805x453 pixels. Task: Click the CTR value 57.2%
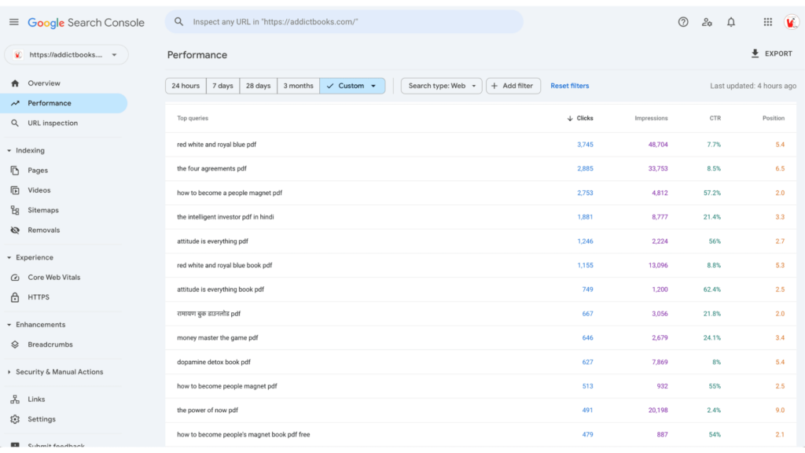click(712, 193)
